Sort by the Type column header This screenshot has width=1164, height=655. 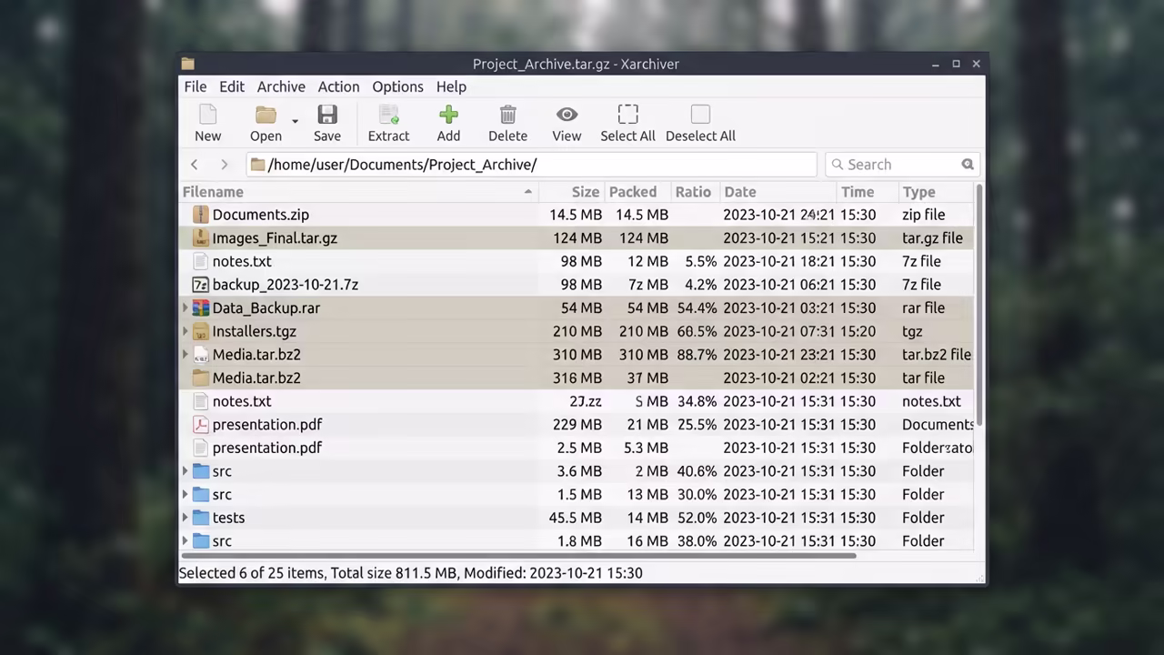tap(935, 192)
